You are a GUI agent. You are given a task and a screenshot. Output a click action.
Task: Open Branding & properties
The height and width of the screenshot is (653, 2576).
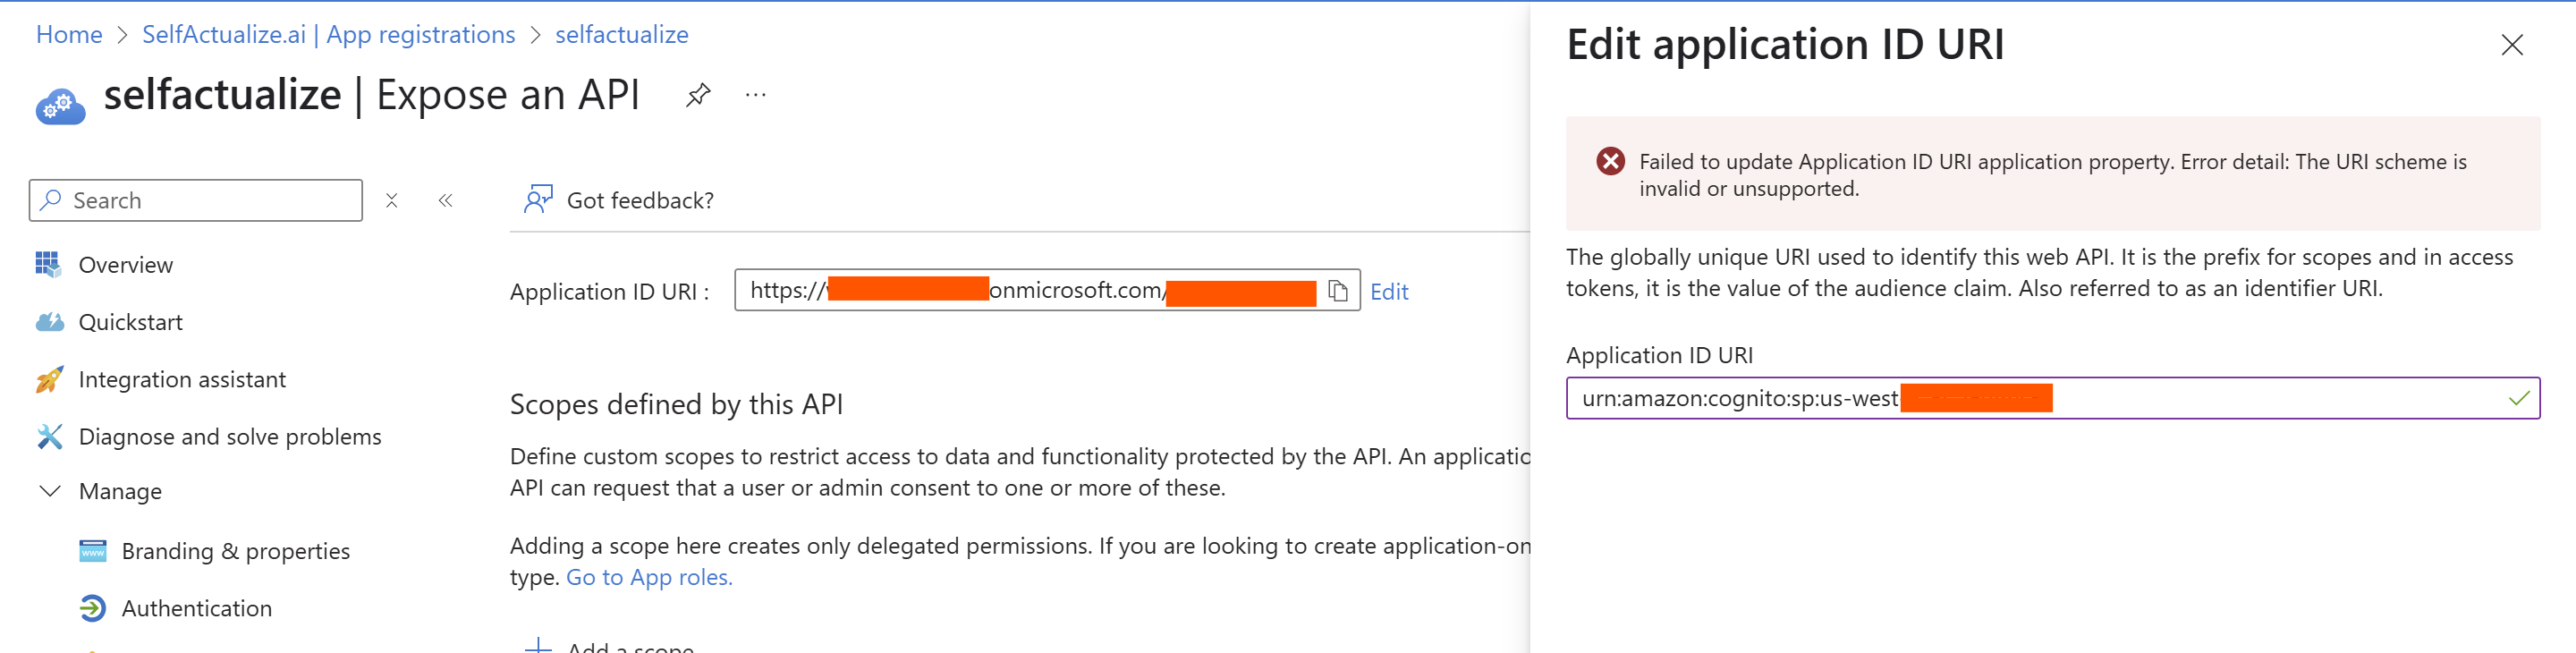pos(236,551)
